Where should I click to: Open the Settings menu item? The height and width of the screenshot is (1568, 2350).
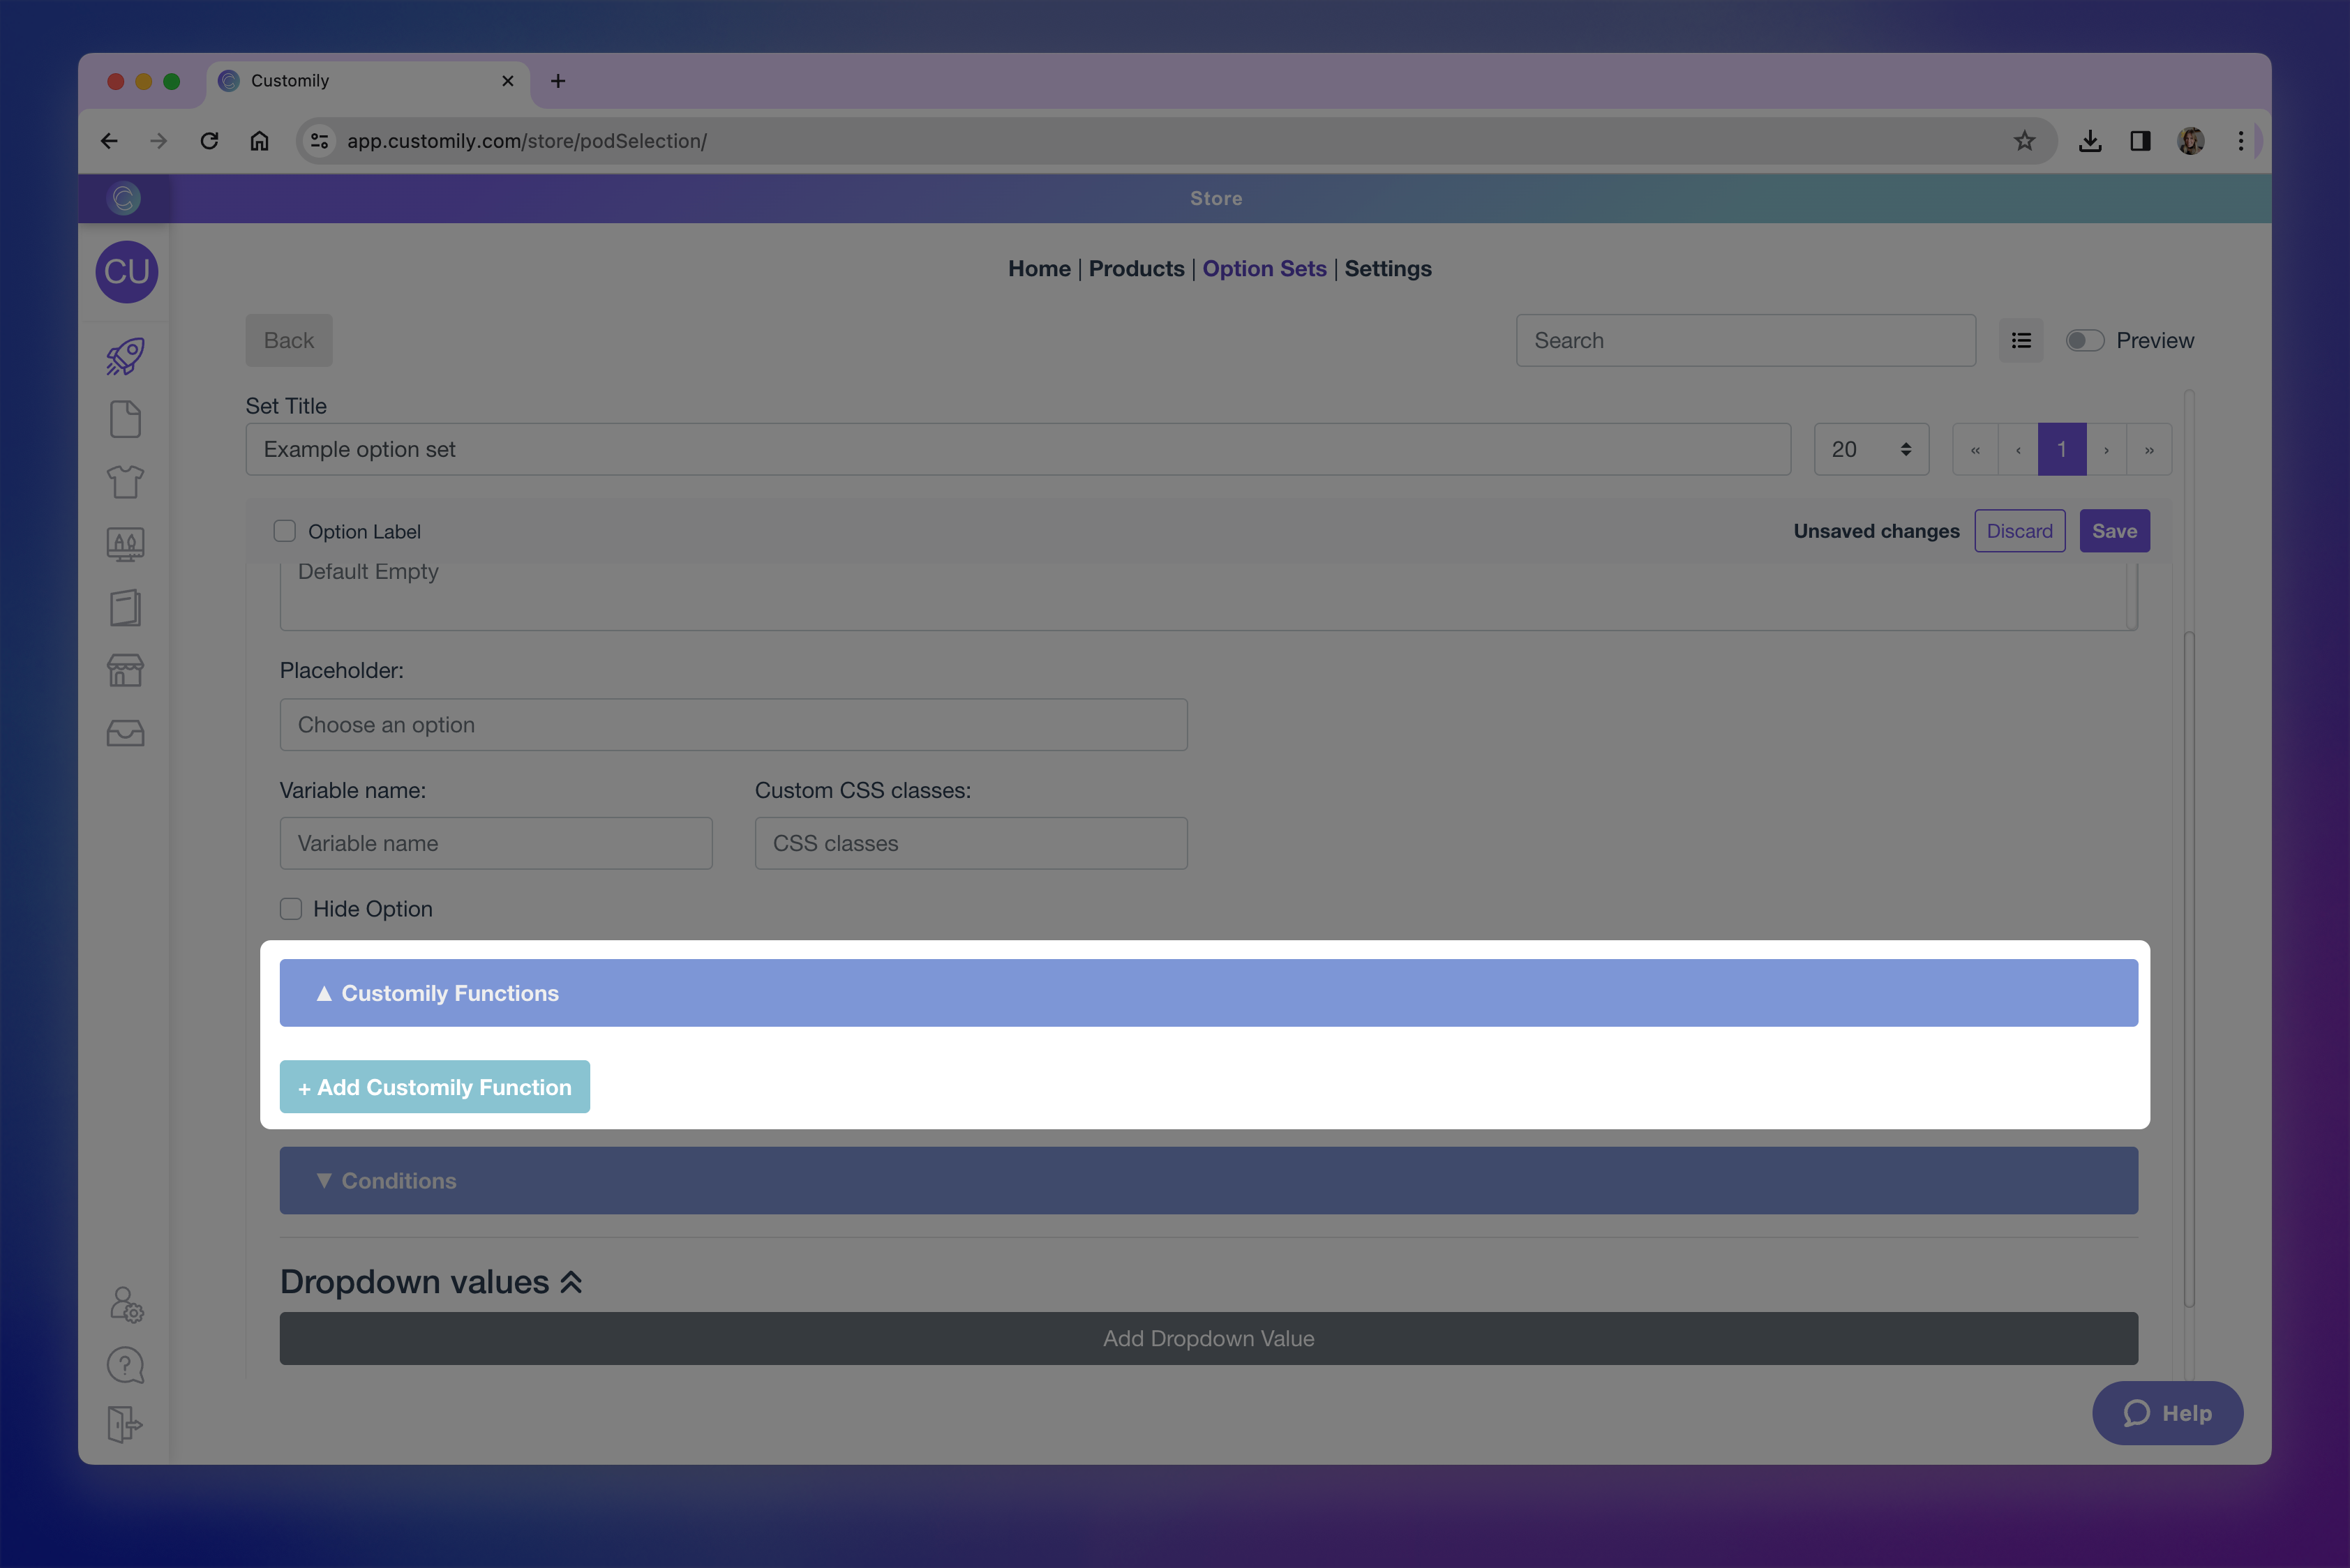[1388, 269]
